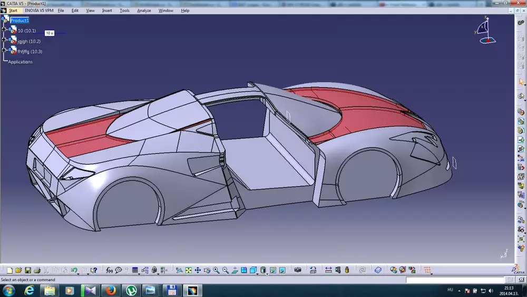Open the Insert menu
The height and width of the screenshot is (297, 527).
106,11
